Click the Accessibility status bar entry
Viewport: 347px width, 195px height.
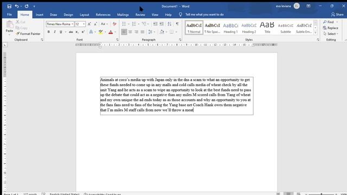tap(102, 194)
